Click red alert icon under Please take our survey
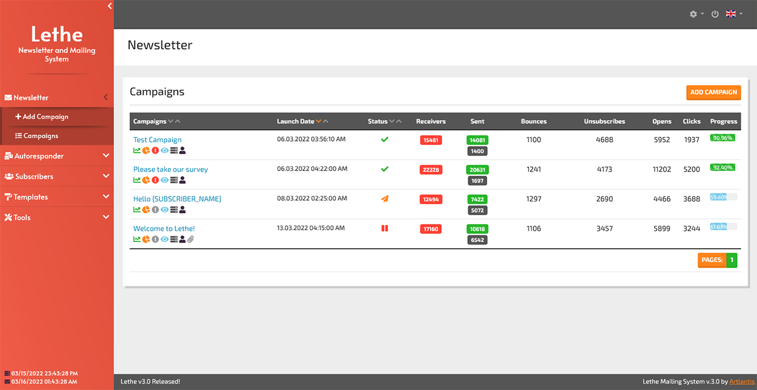757x390 pixels. [156, 180]
